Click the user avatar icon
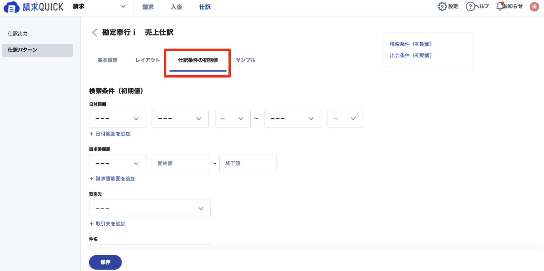This screenshot has height=271, width=544. 534,7
